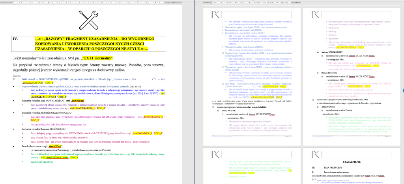404x184 pixels.
Task: Click the PK logo on the Andrzej IGREKOWSKI page
Action: click(315, 14)
